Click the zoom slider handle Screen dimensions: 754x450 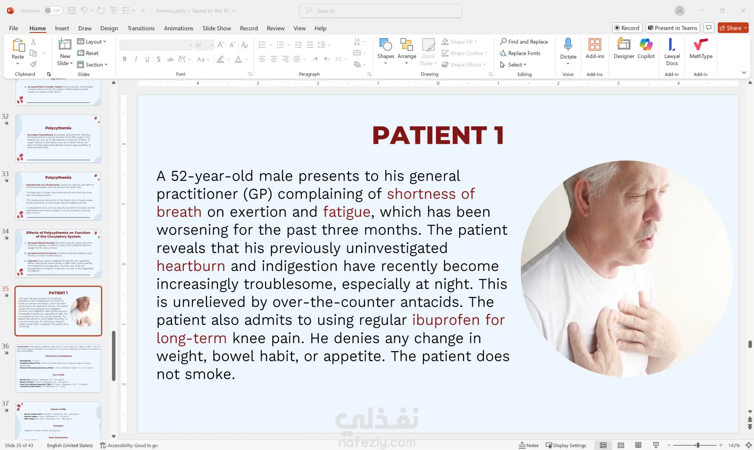coord(698,445)
